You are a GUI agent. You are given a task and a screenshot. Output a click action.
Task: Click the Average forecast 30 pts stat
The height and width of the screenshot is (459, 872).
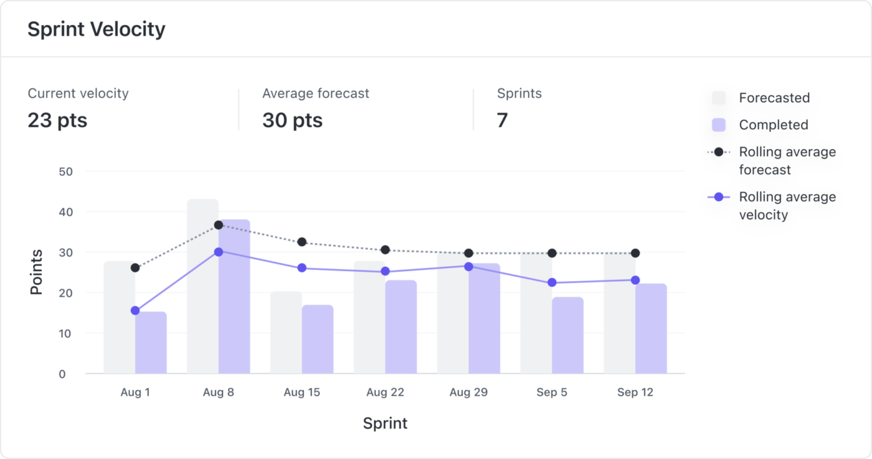pyautogui.click(x=292, y=119)
